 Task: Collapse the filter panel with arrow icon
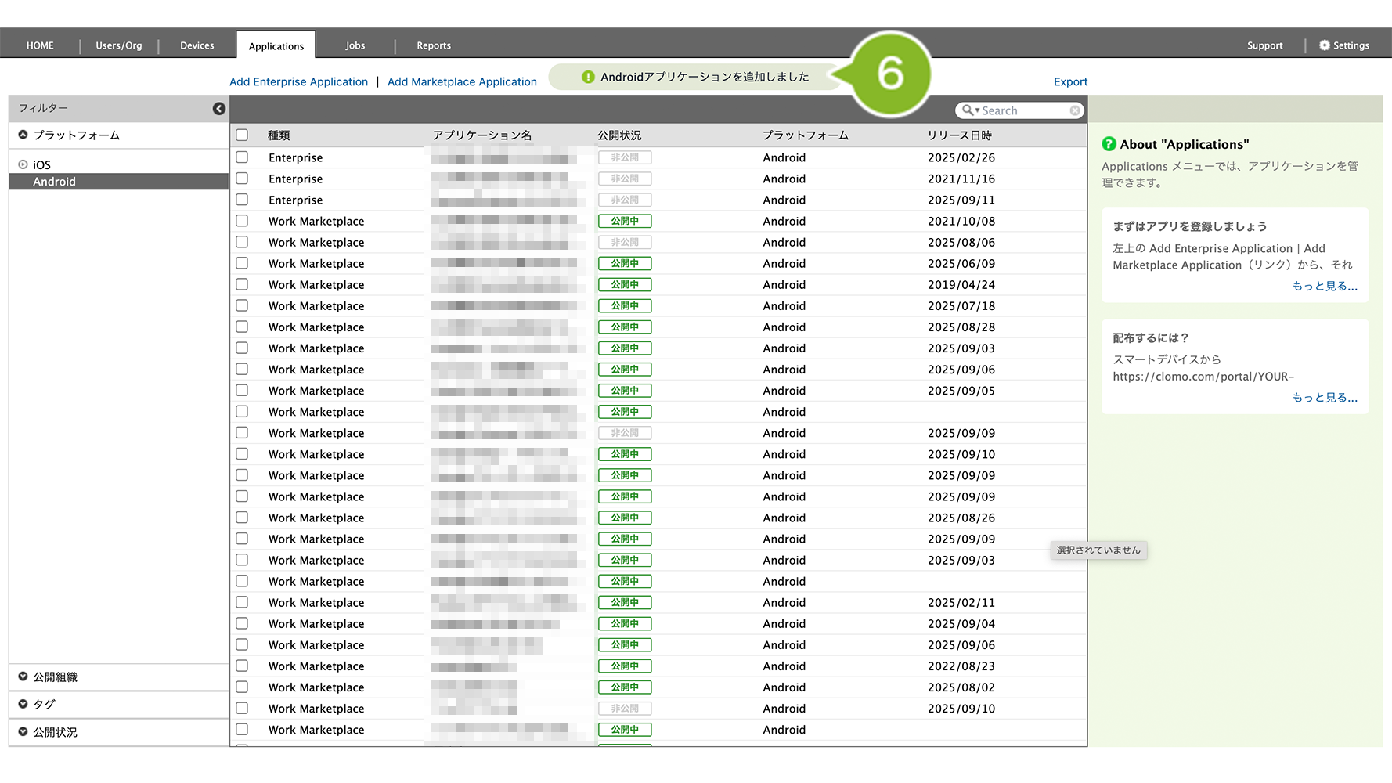(x=219, y=109)
